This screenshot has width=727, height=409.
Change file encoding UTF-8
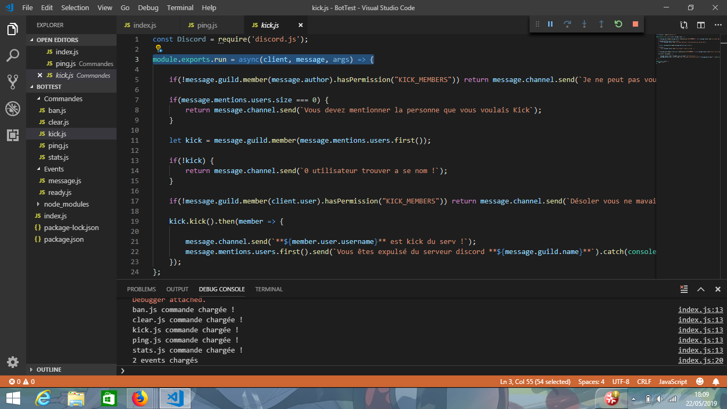click(621, 381)
